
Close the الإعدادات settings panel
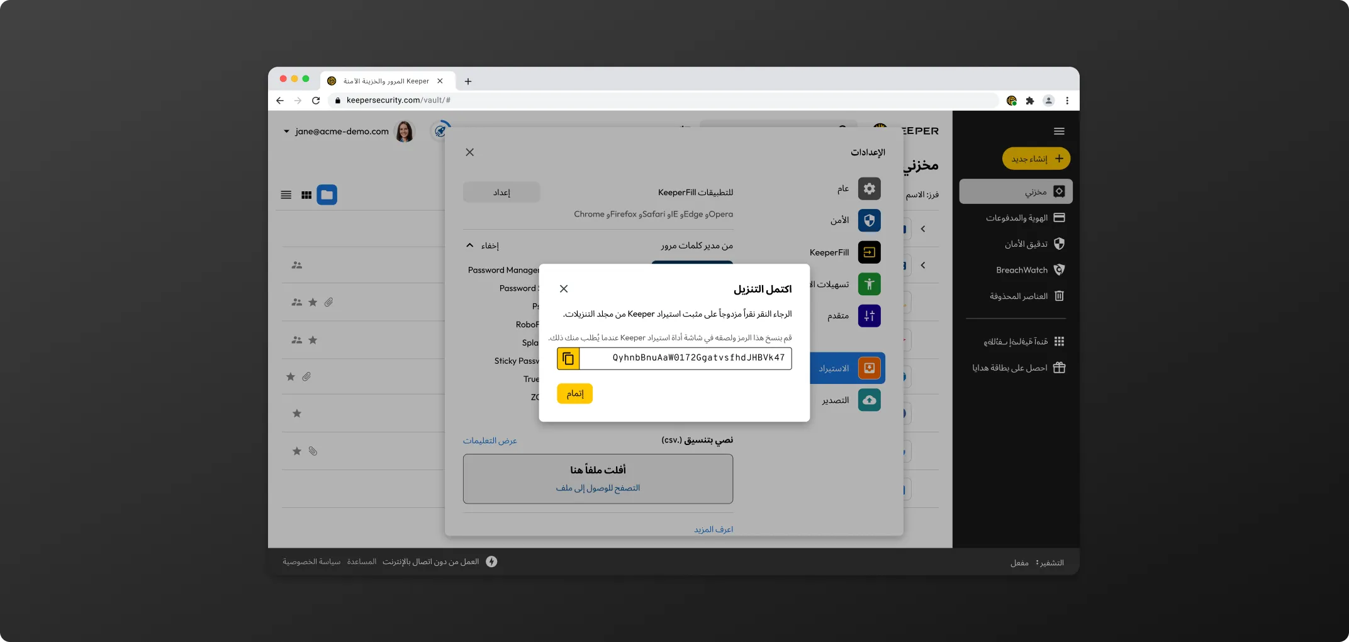[x=469, y=152]
